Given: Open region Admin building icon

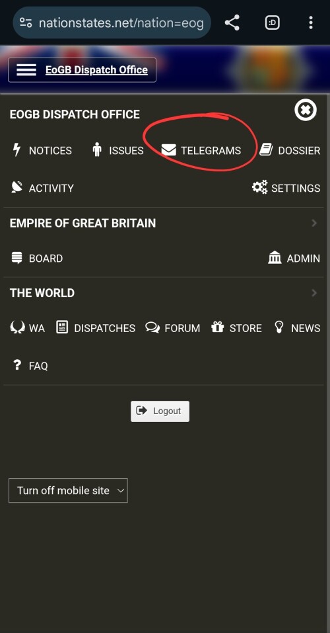Looking at the screenshot, I should [275, 257].
